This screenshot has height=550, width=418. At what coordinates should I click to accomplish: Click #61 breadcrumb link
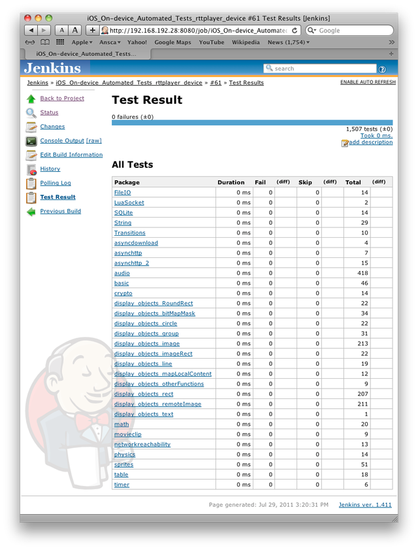(x=216, y=83)
